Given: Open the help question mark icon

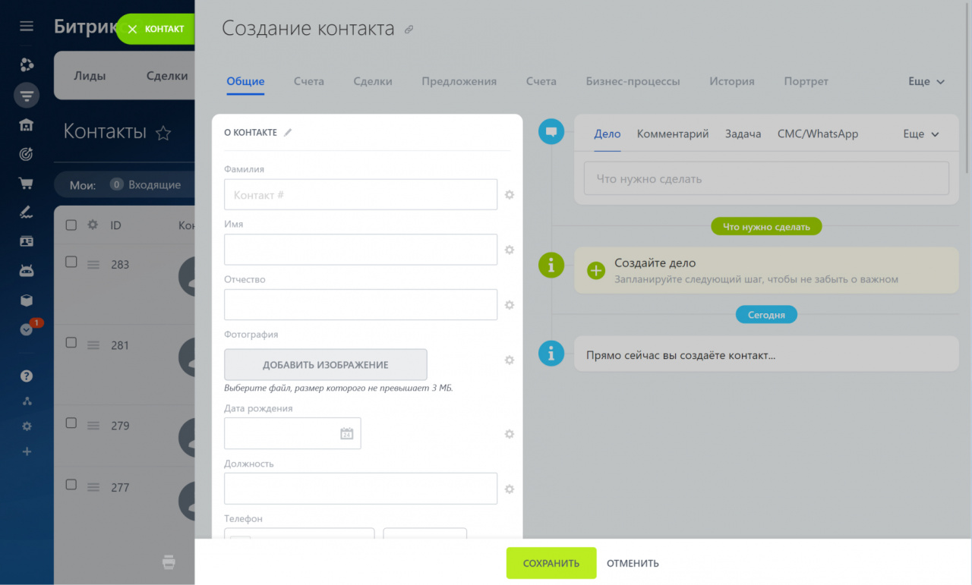Looking at the screenshot, I should [27, 376].
